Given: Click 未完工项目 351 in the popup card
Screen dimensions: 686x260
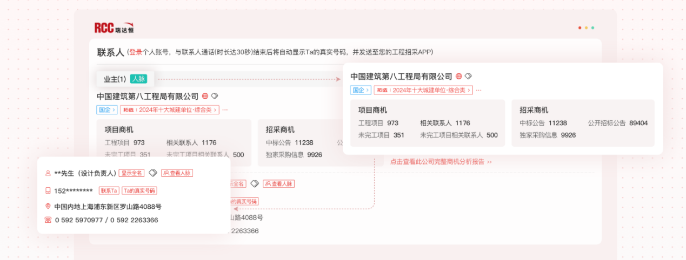Looking at the screenshot, I should (381, 135).
